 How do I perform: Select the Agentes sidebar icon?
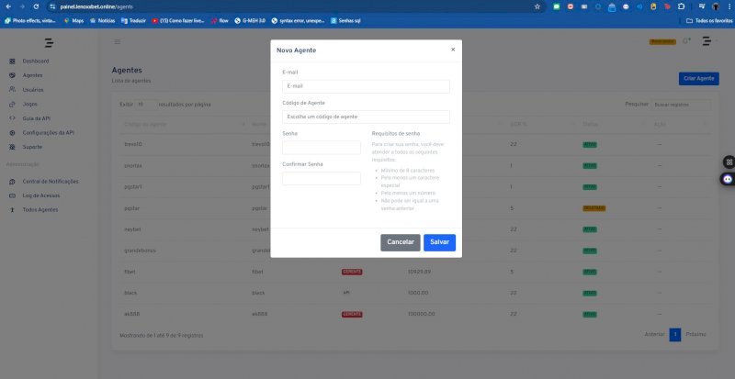(12, 75)
